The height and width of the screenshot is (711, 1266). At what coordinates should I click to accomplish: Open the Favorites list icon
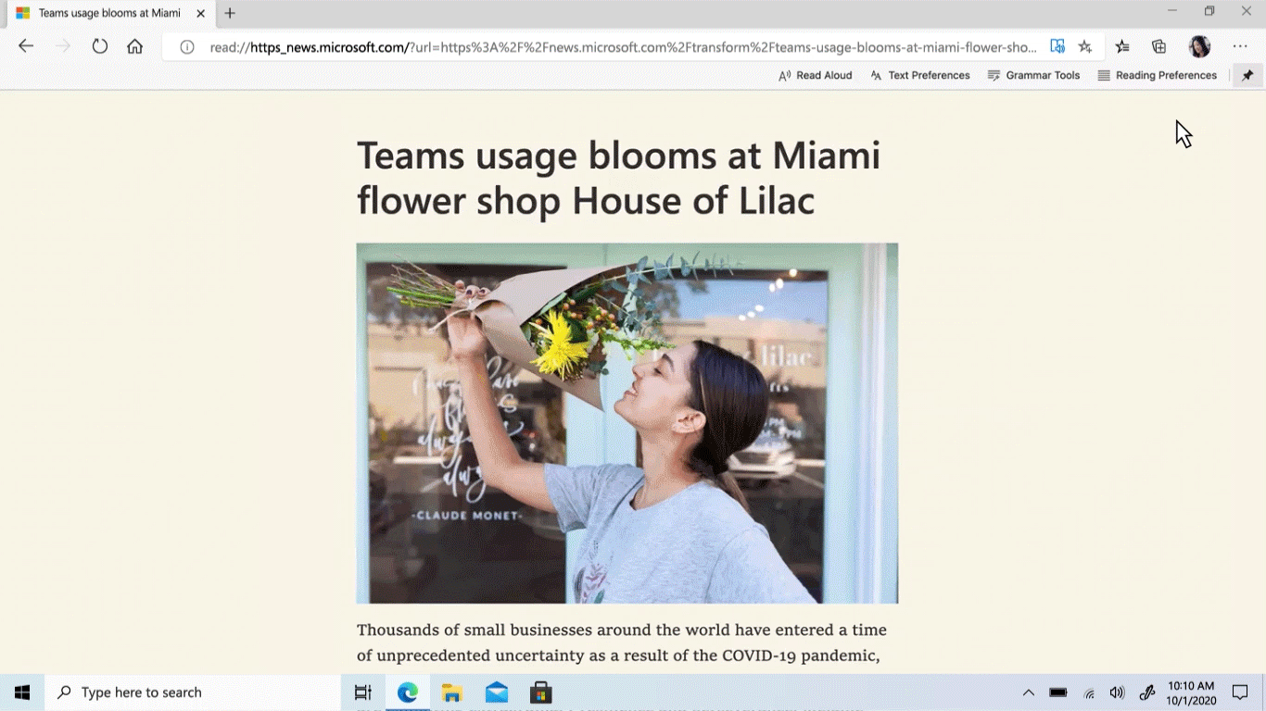coord(1121,45)
